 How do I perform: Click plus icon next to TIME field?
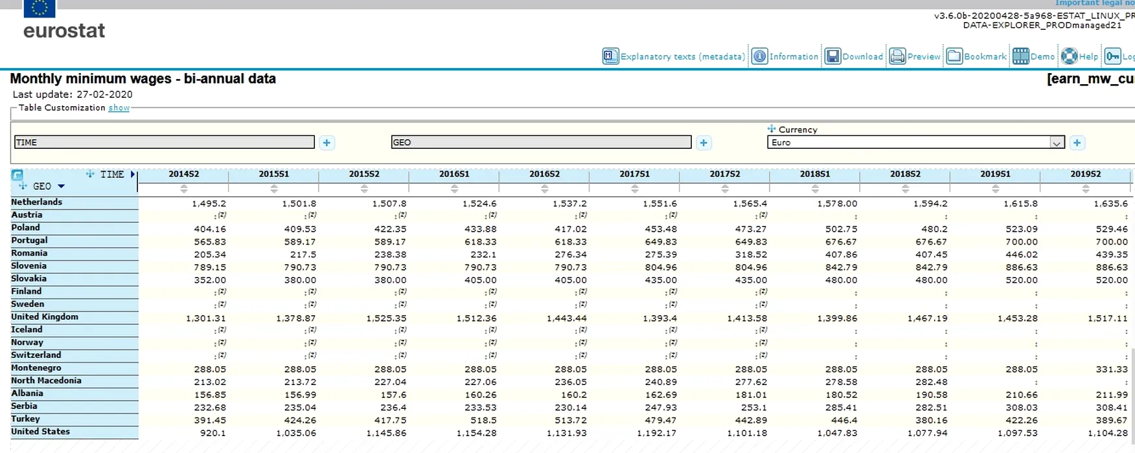click(x=327, y=143)
